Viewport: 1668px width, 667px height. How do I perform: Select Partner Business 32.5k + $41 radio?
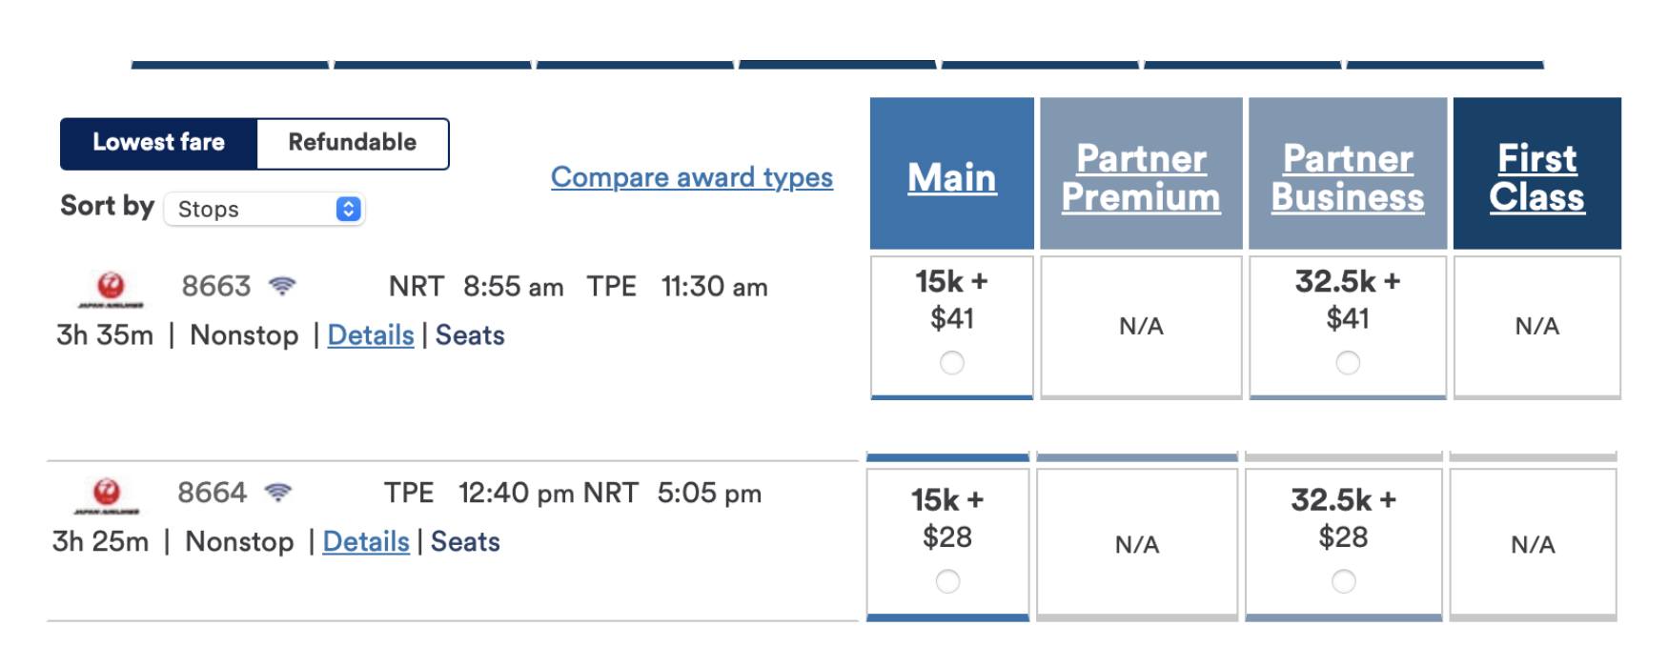point(1347,363)
